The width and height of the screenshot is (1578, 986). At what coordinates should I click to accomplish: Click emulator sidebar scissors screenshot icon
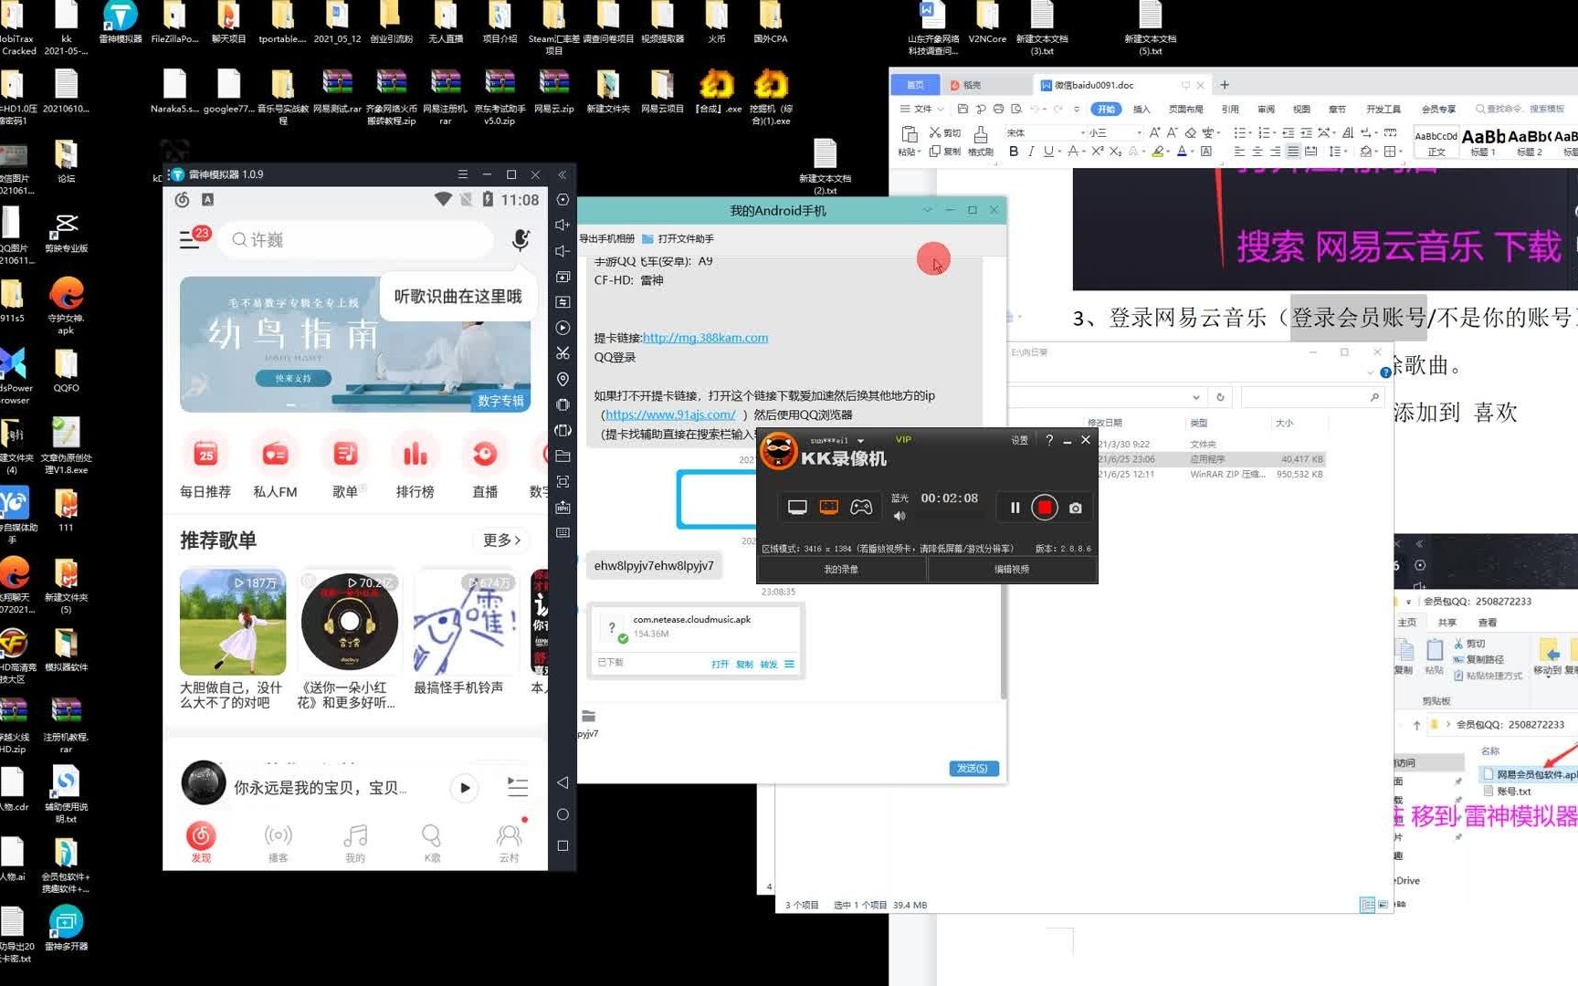(x=563, y=352)
